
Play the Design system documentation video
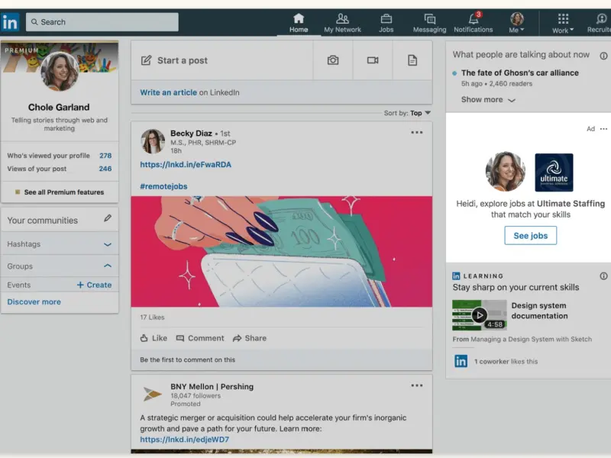pyautogui.click(x=479, y=314)
